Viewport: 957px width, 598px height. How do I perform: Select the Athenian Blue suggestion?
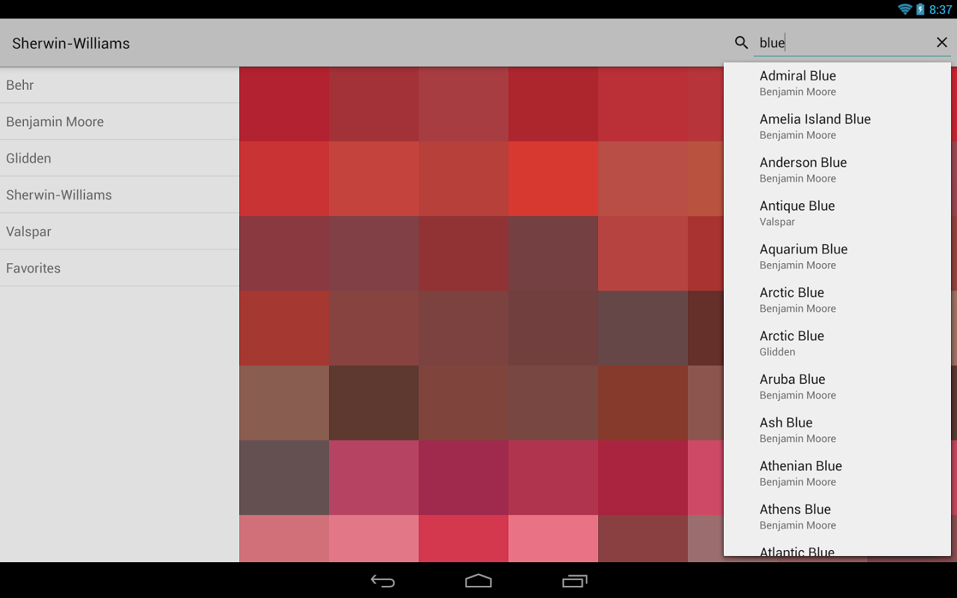click(x=837, y=473)
